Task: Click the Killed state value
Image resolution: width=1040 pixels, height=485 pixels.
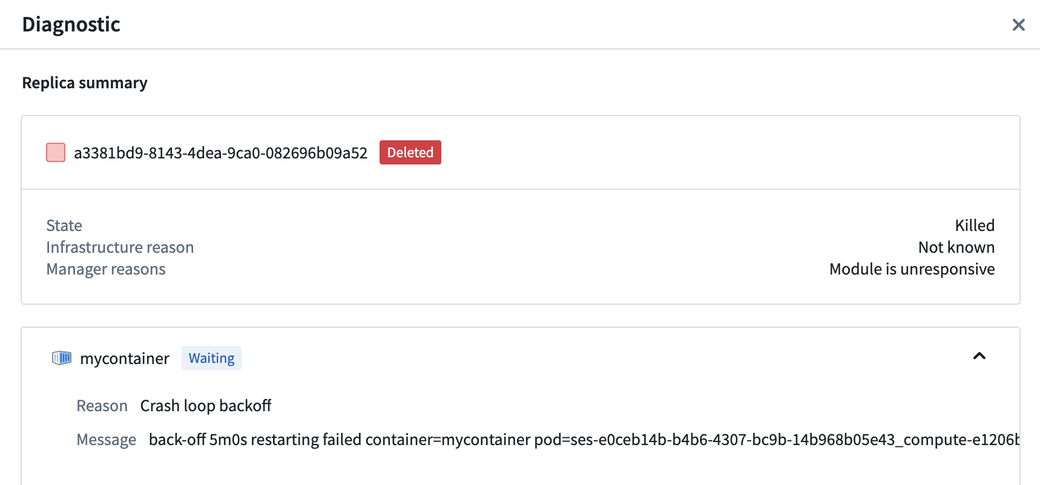Action: tap(974, 226)
